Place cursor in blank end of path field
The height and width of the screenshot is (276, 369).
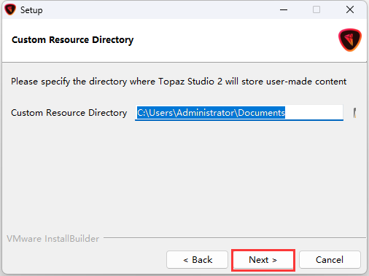pyautogui.click(x=314, y=113)
